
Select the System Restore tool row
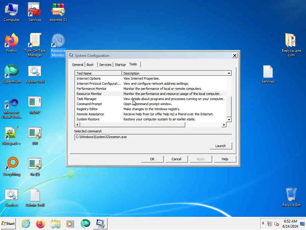click(x=151, y=119)
